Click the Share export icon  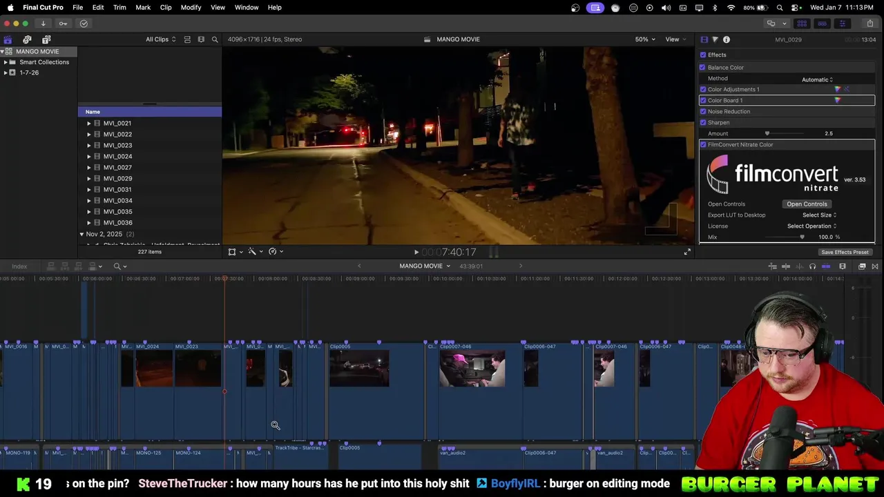coord(869,23)
